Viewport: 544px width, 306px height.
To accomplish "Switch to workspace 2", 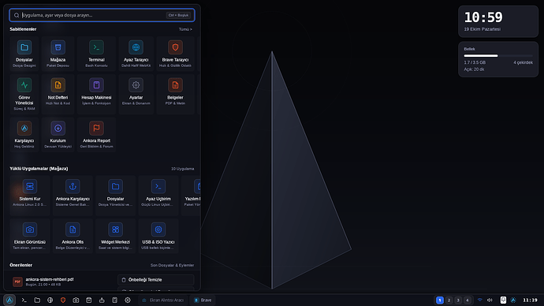I will tap(449, 300).
